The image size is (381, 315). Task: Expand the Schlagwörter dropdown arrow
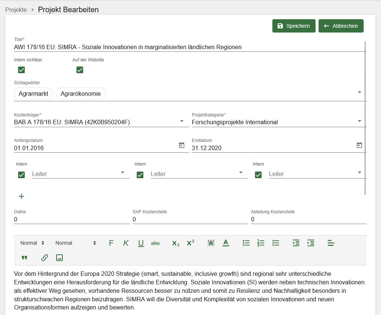pos(360,92)
